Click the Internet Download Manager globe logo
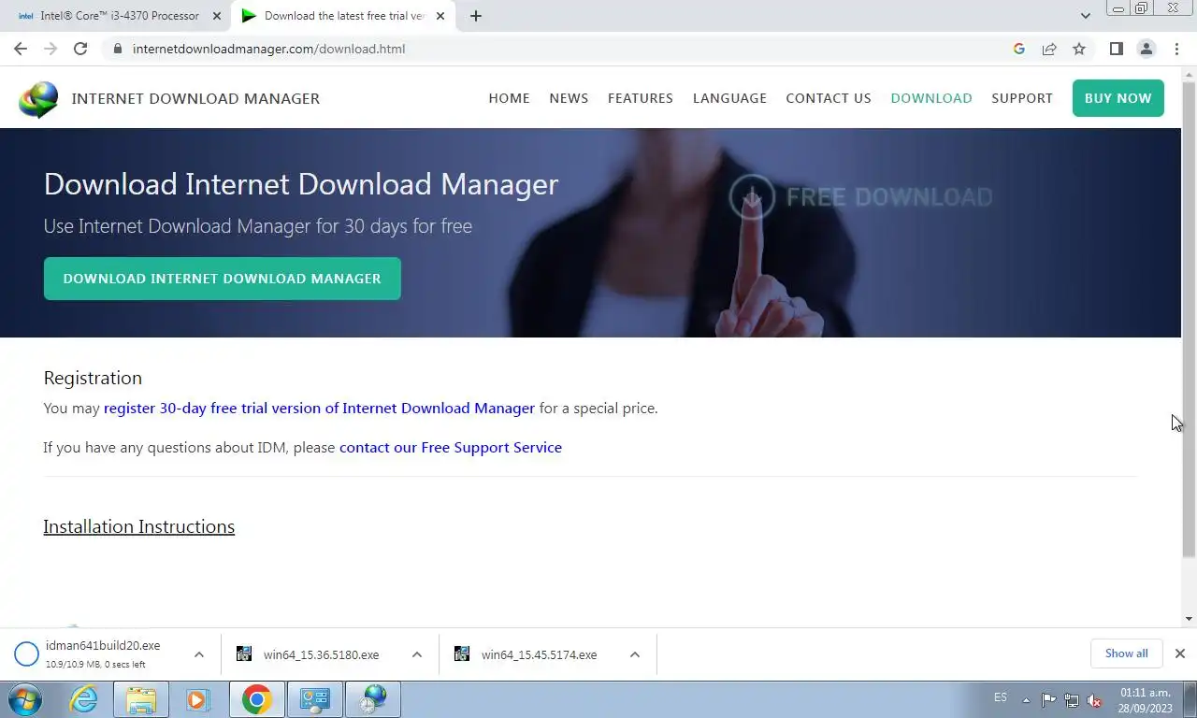Viewport: 1197px width, 718px height. [38, 98]
